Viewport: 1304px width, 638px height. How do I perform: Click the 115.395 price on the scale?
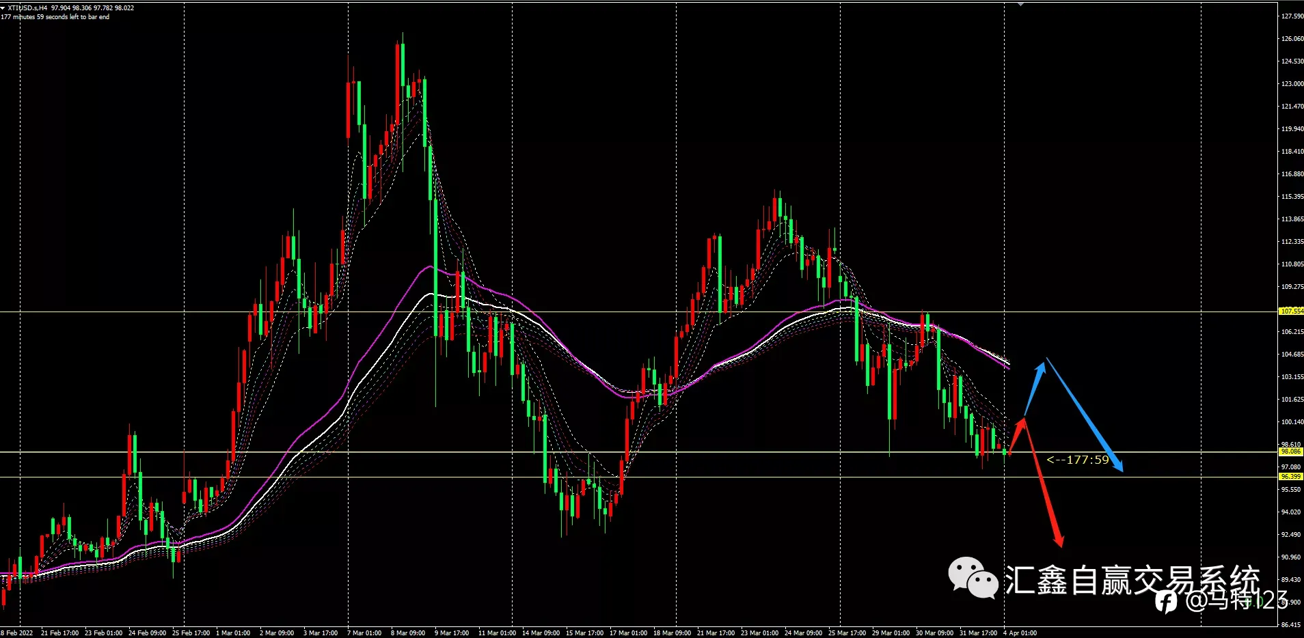pyautogui.click(x=1292, y=196)
